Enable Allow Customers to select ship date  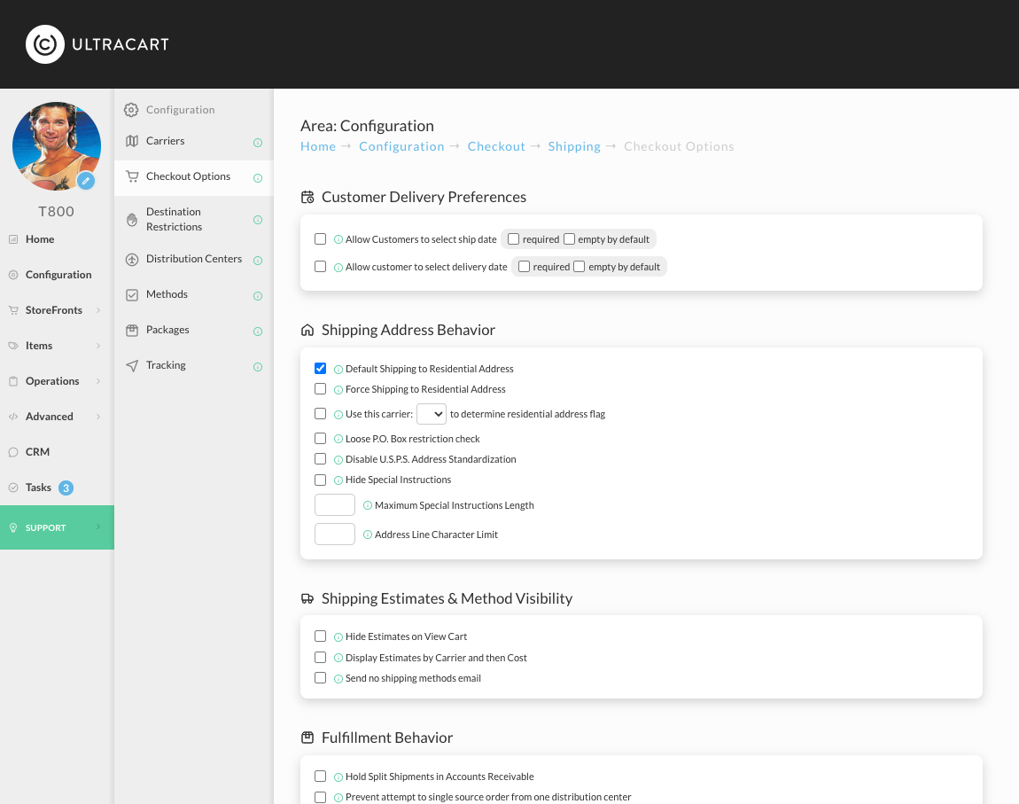(x=321, y=239)
